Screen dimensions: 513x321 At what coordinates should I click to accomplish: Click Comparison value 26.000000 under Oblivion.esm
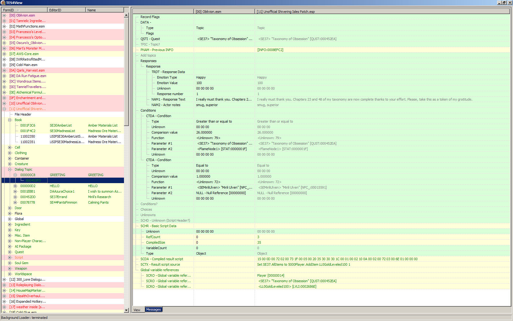coord(224,132)
